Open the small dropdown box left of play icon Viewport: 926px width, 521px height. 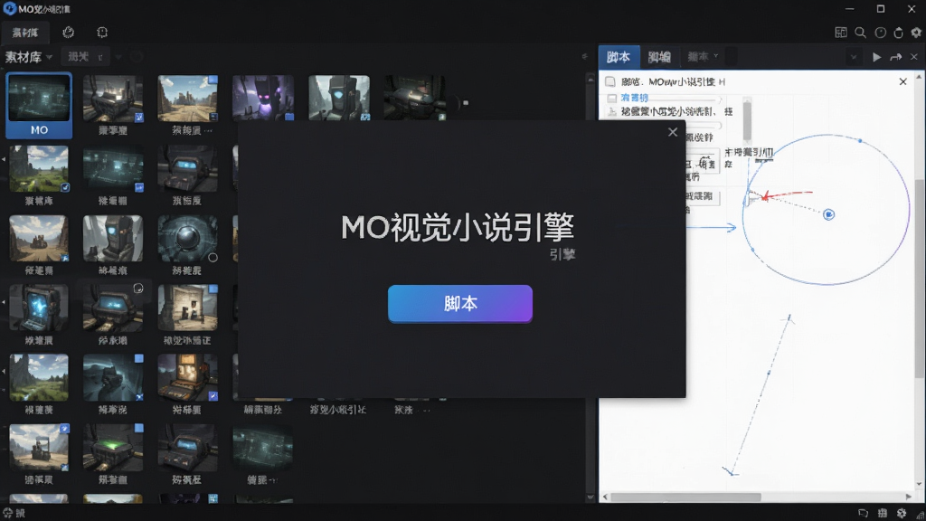click(x=853, y=57)
